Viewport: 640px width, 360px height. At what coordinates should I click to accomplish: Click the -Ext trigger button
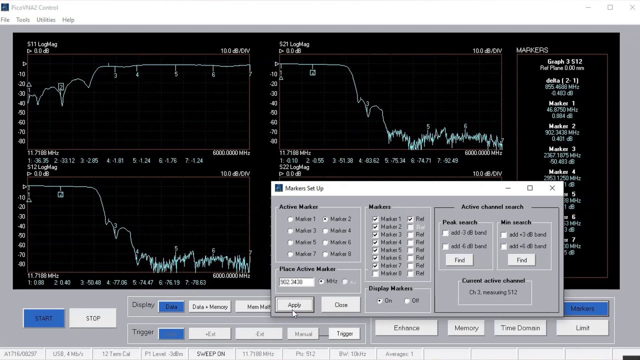coord(259,334)
